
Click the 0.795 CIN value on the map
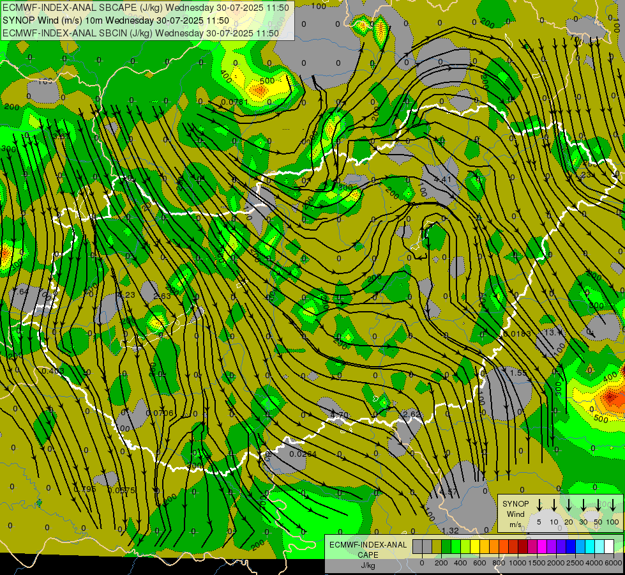(x=85, y=489)
